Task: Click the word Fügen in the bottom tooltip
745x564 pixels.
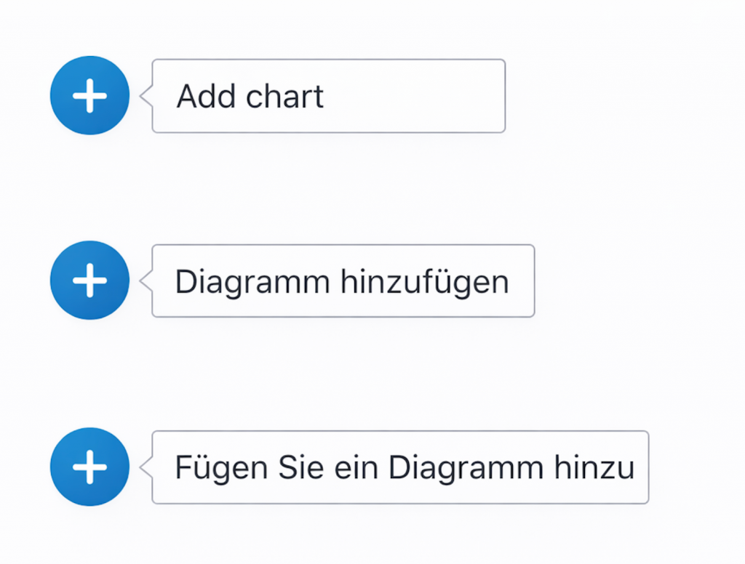Action: coord(212,468)
